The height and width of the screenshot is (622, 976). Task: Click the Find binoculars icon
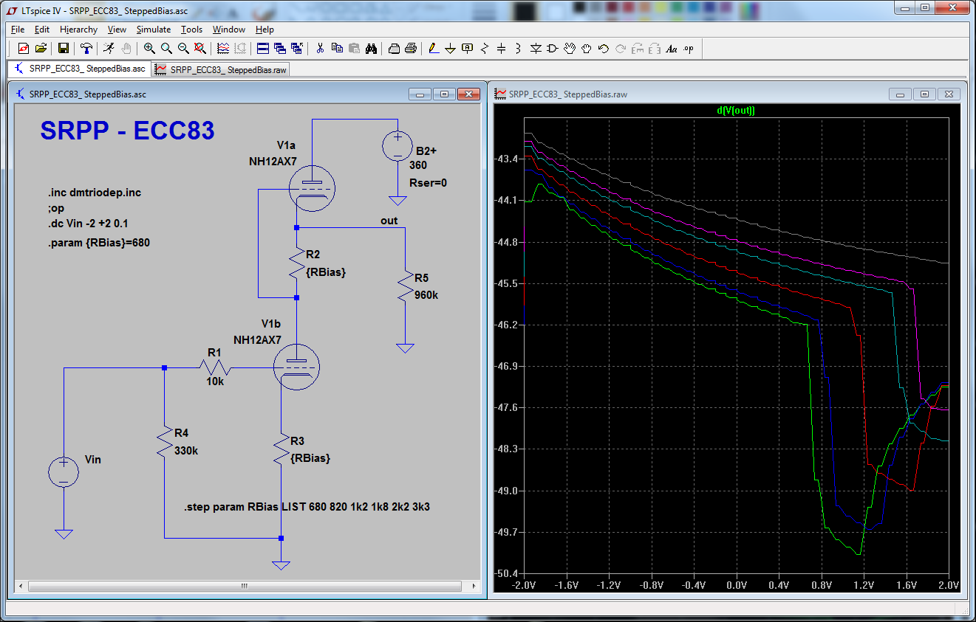[371, 49]
